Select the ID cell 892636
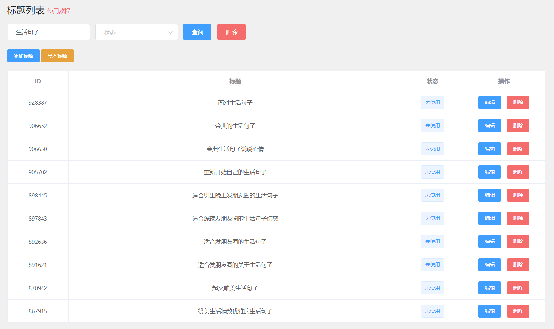Image resolution: width=554 pixels, height=329 pixels. (38, 242)
